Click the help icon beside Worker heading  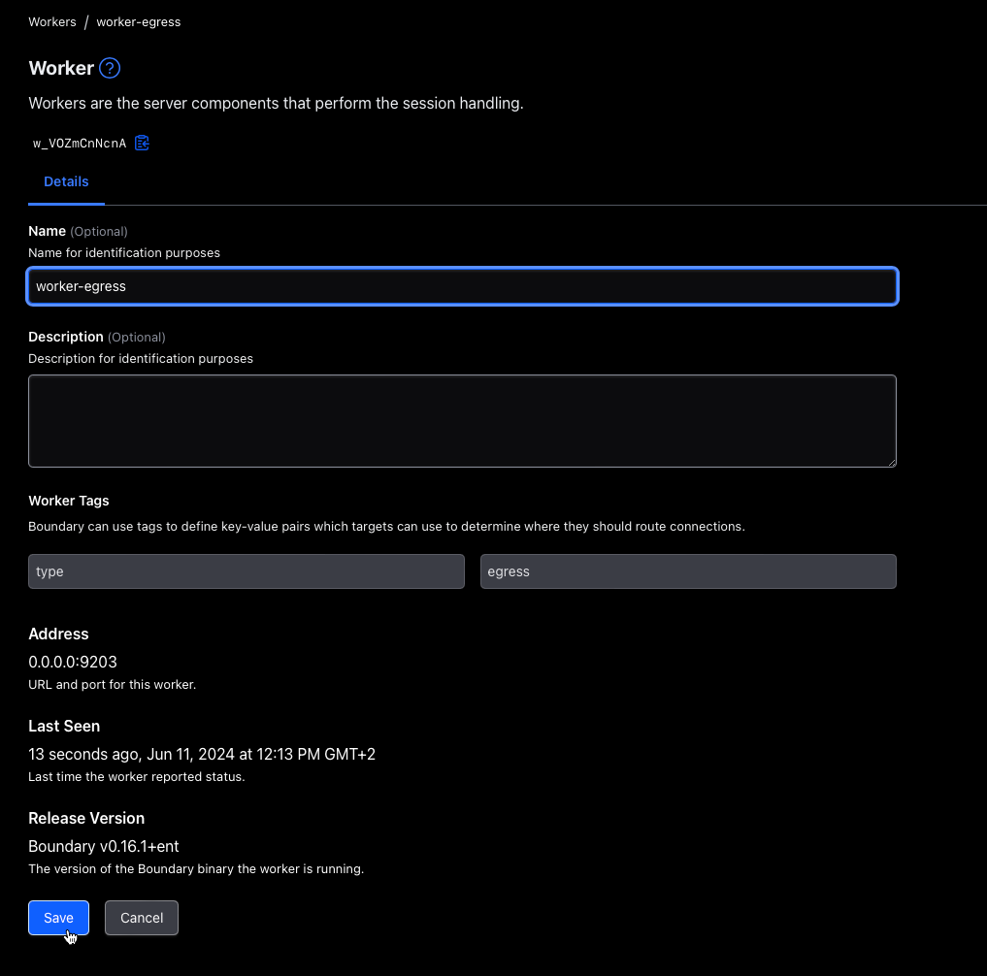click(x=110, y=68)
